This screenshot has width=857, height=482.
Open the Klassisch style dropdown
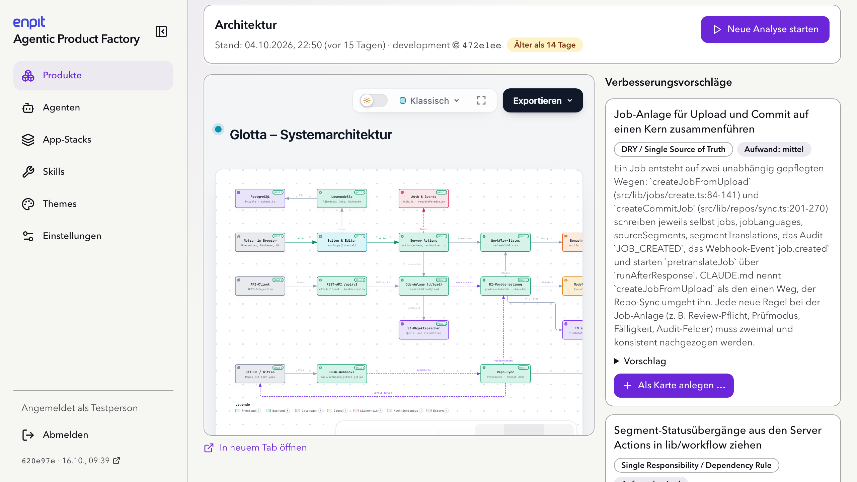coord(430,101)
